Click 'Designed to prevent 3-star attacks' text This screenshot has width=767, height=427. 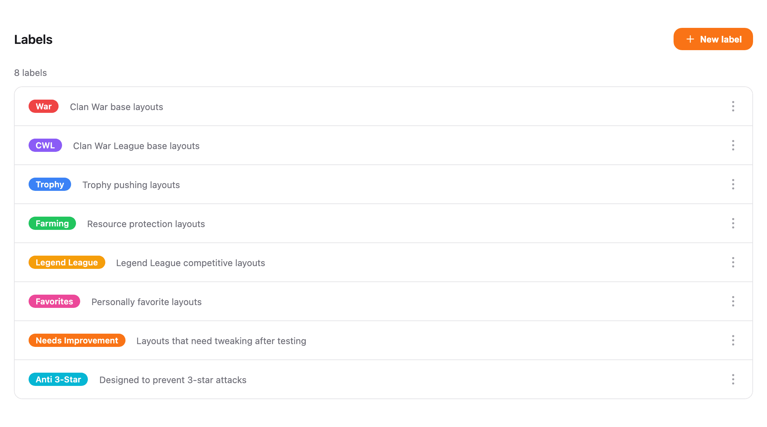point(173,380)
